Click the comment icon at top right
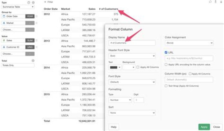224x131 pixels. point(210,2)
